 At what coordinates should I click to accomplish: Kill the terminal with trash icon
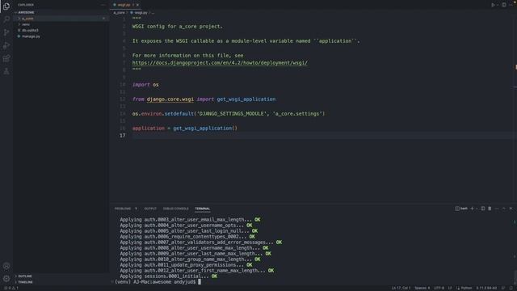click(x=490, y=209)
